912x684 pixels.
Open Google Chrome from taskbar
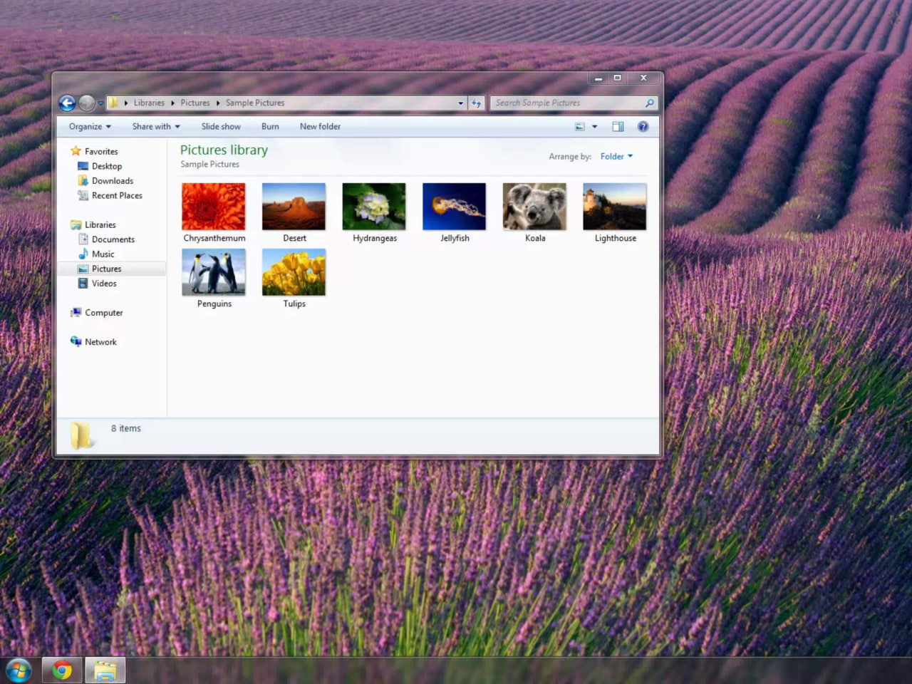[x=62, y=670]
